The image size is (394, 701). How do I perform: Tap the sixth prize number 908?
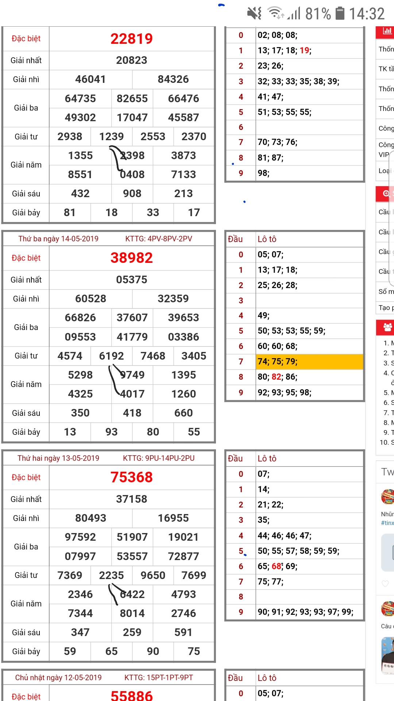[x=132, y=194]
